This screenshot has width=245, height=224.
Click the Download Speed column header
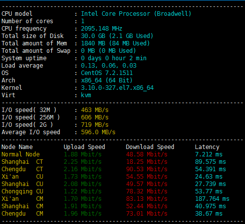(x=150, y=147)
